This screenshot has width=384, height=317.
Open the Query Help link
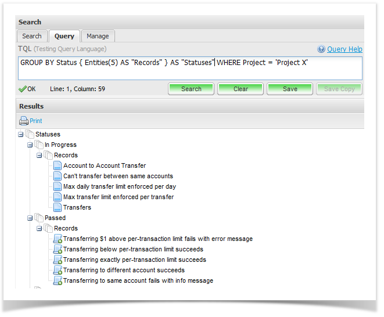tap(344, 49)
